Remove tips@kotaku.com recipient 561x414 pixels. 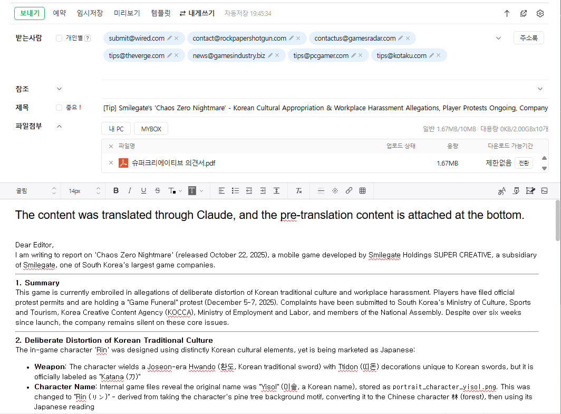438,55
